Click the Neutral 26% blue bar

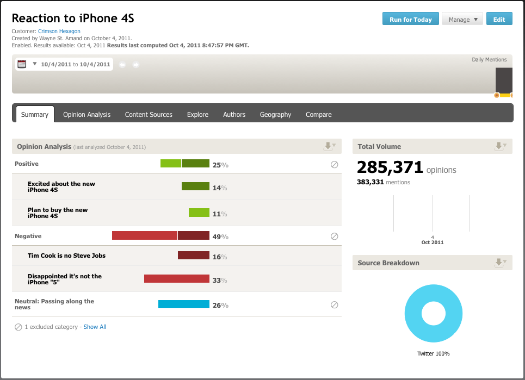184,304
